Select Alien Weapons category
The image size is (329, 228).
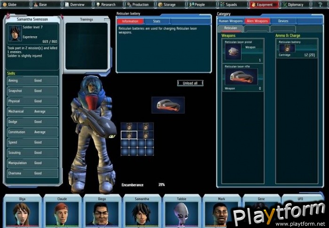click(257, 21)
